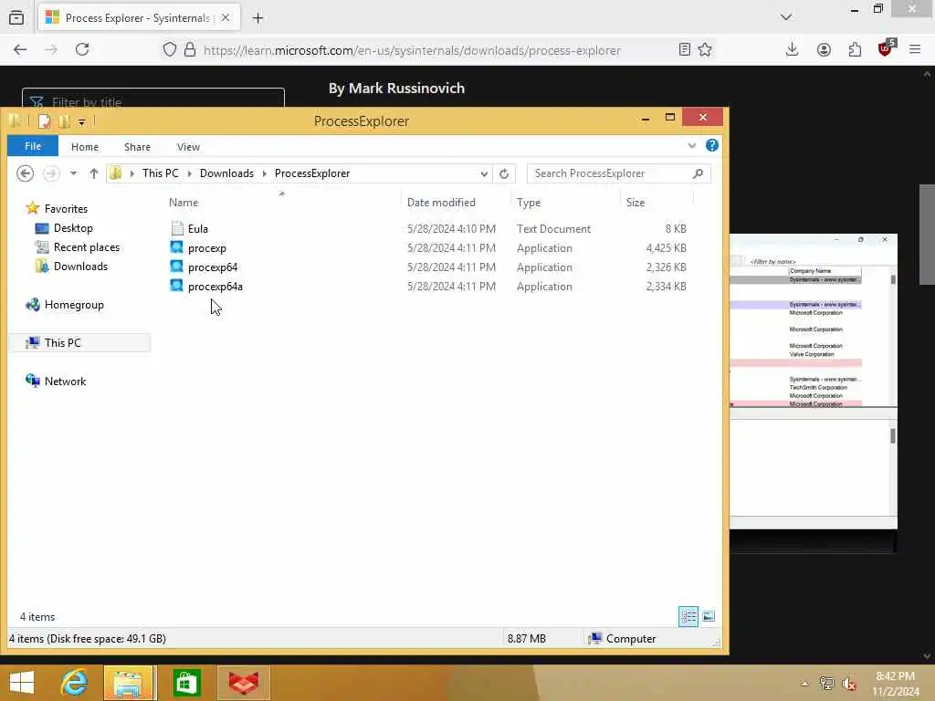Click the taskbar volume icon
The height and width of the screenshot is (701, 935).
pyautogui.click(x=849, y=683)
